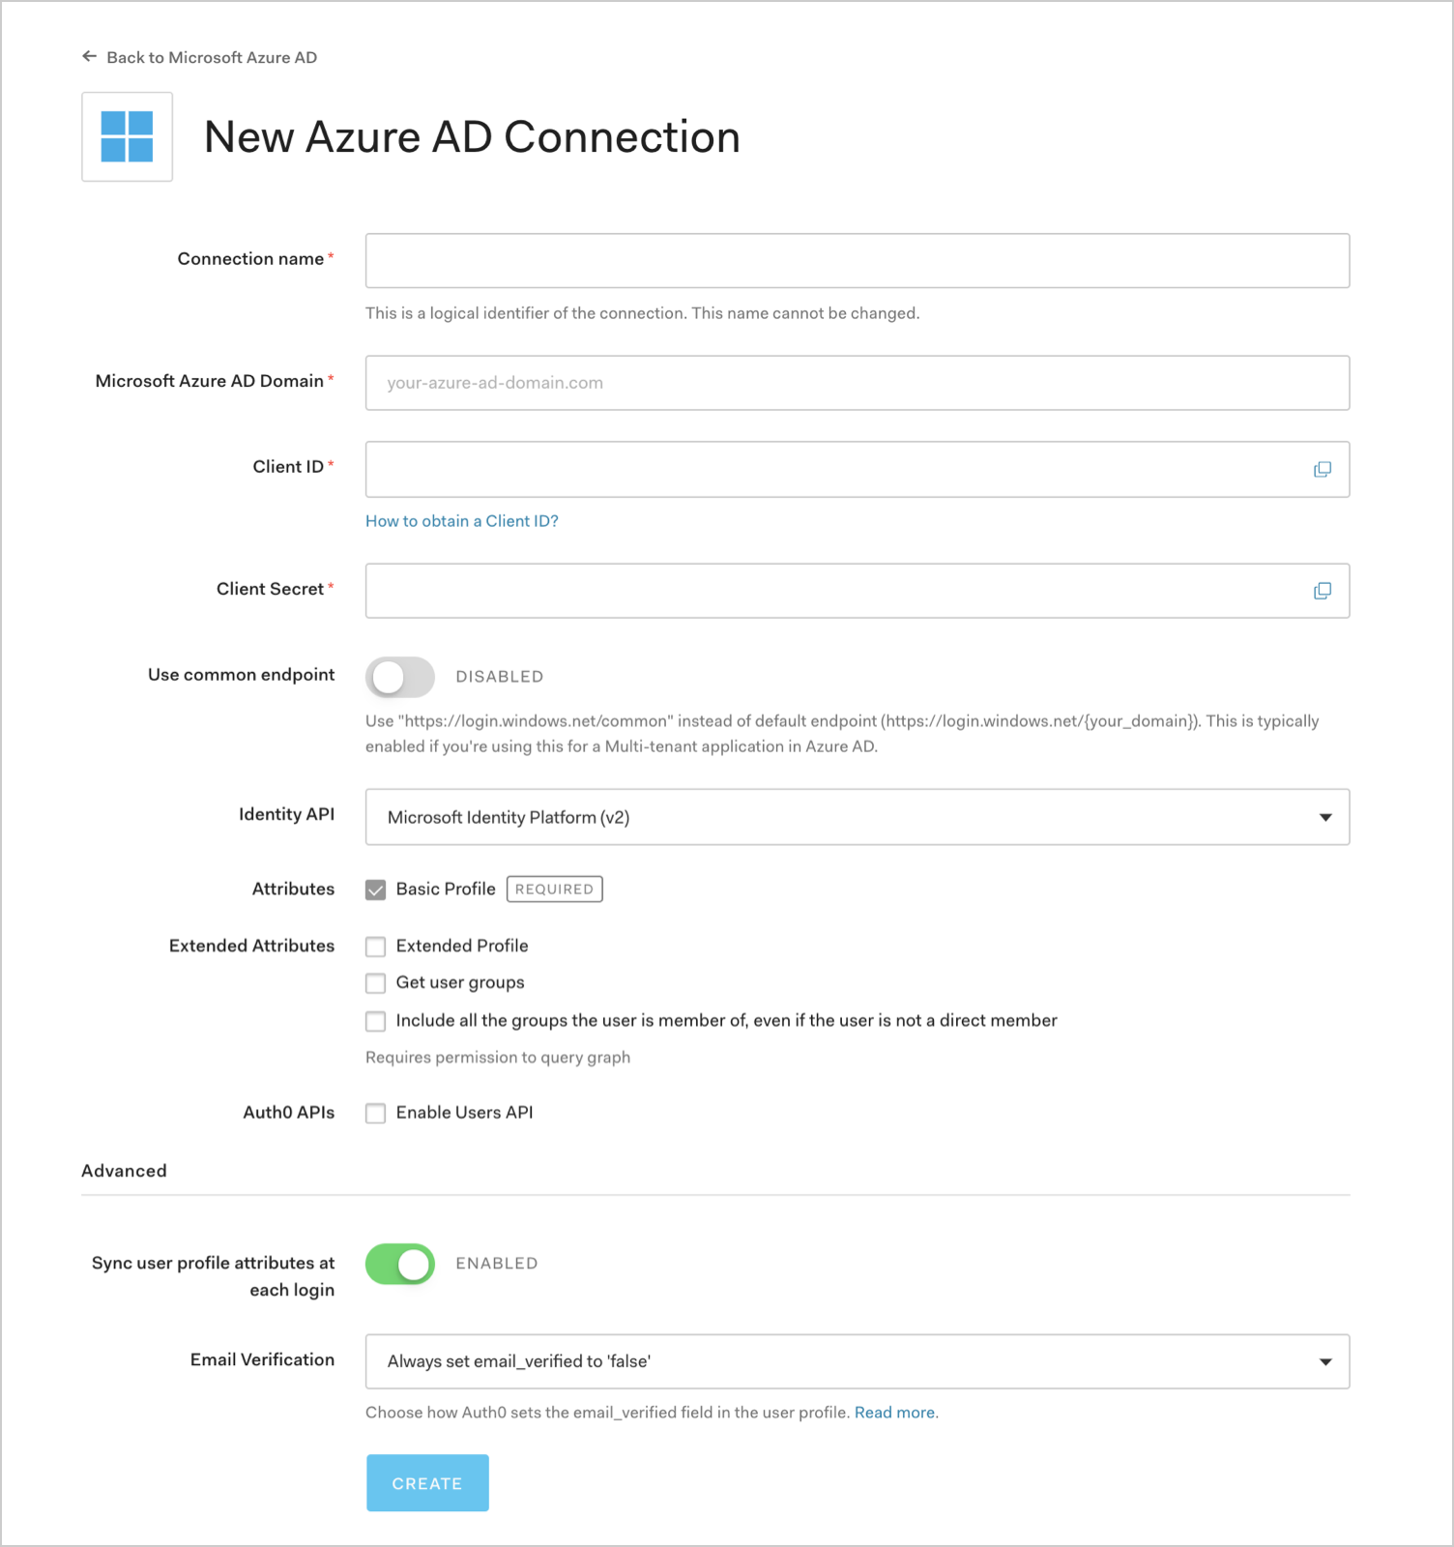Click the Microsoft Azure AD Domain field
1454x1547 pixels.
pyautogui.click(x=858, y=383)
